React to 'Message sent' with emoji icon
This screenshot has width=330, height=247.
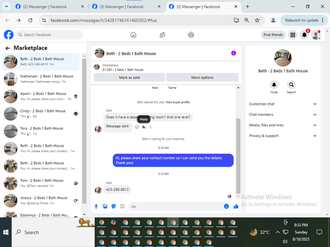137,127
